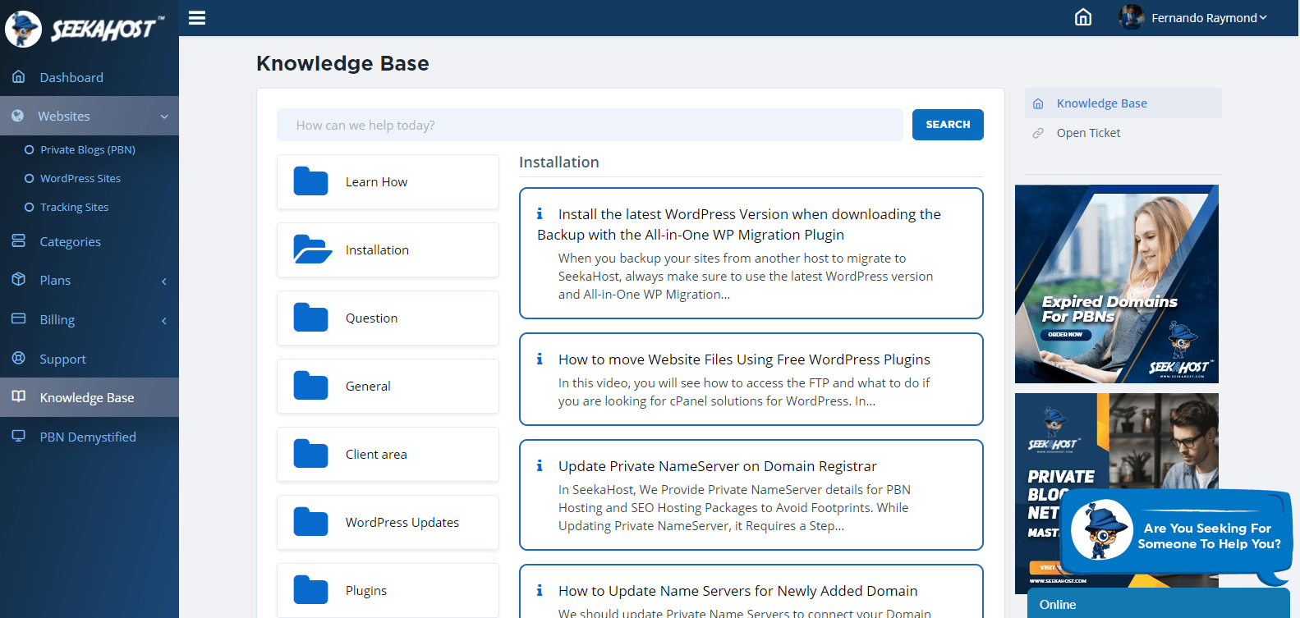Click the info icon on NameServer Registrar article
1300x618 pixels.
click(x=540, y=466)
